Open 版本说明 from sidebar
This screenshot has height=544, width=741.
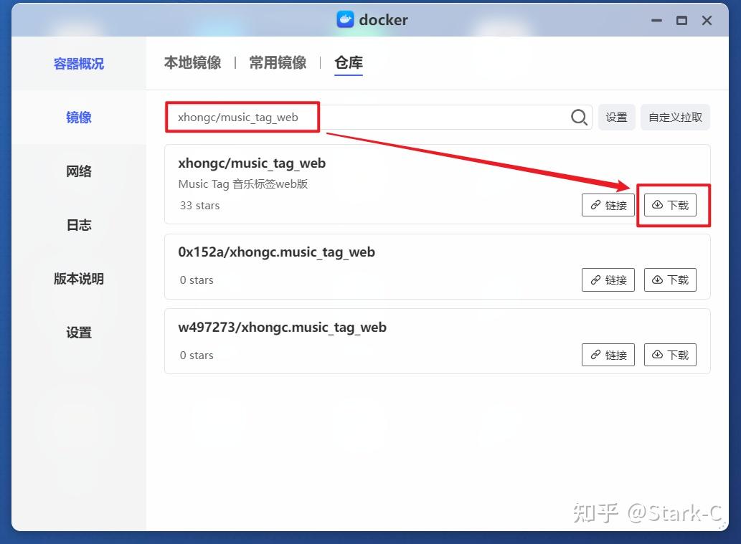77,278
